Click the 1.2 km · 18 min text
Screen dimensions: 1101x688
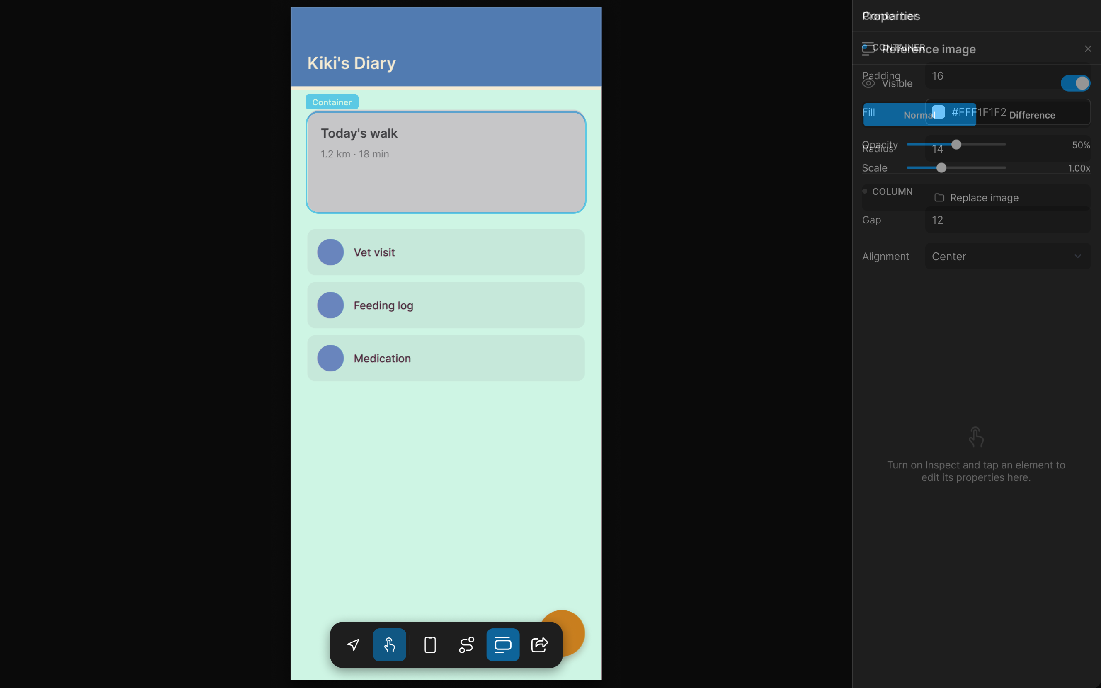[355, 154]
